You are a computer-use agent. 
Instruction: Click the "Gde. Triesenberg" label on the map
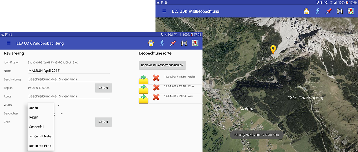(x=305, y=98)
